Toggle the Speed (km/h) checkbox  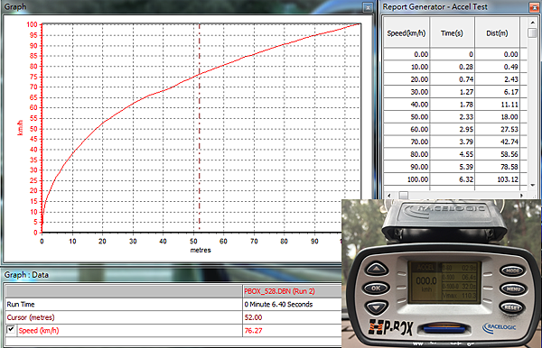(x=11, y=330)
